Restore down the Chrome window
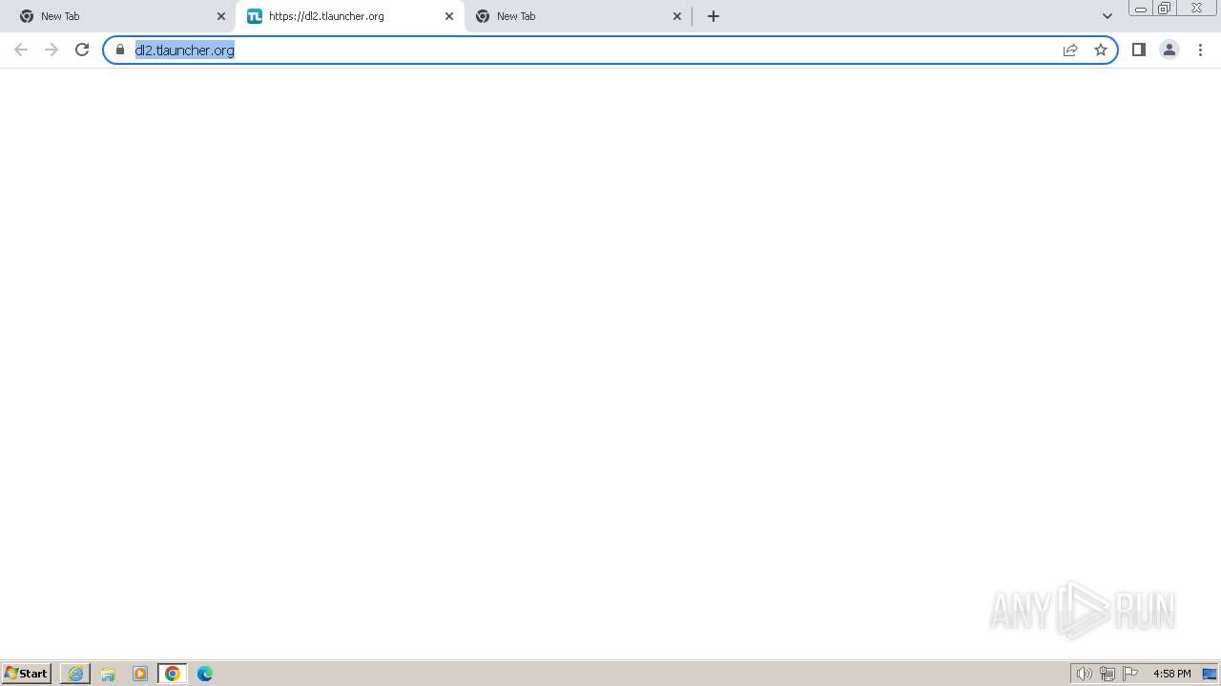1221x686 pixels. coord(1165,9)
